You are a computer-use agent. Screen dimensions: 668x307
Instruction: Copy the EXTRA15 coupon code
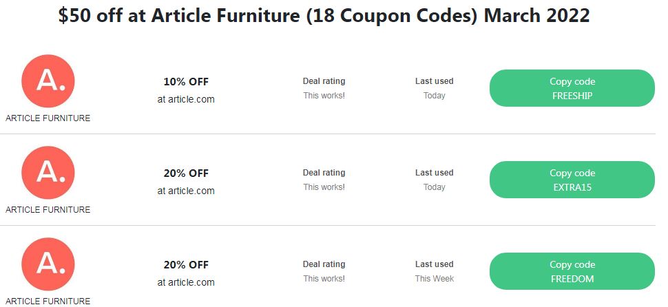click(x=572, y=180)
